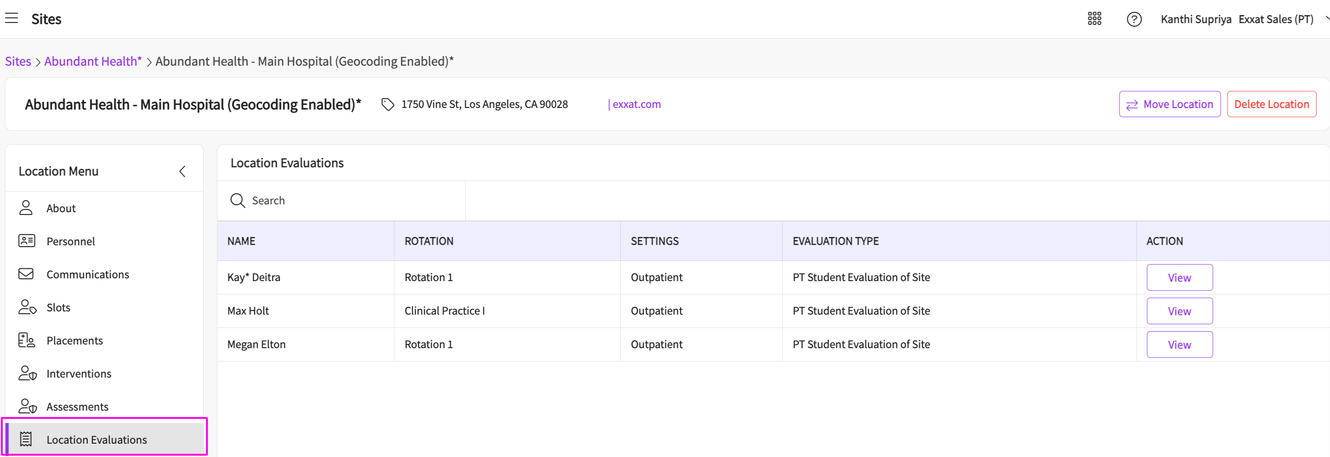Open the About menu item
Screen dimensions: 1330x457
pos(104,208)
